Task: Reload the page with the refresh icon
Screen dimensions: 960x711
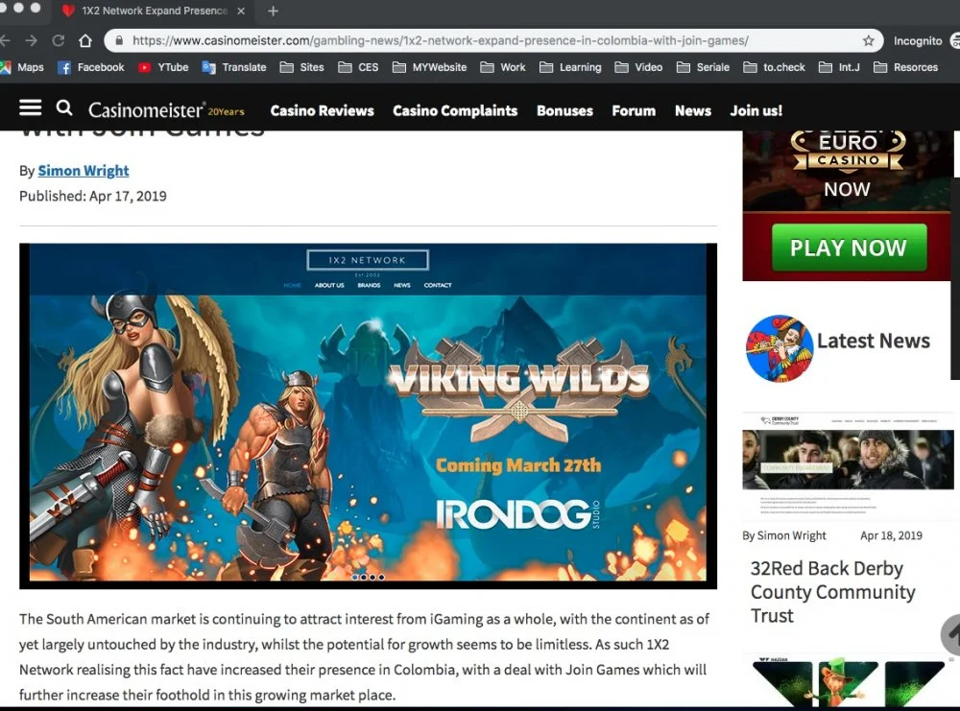Action: click(x=59, y=41)
